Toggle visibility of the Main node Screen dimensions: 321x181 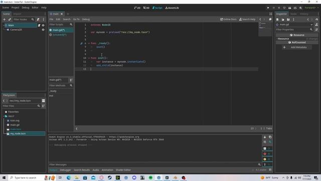click(x=43, y=25)
